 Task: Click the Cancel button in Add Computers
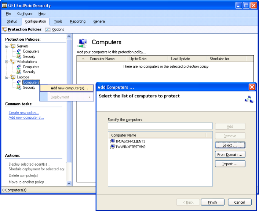tap(240, 202)
